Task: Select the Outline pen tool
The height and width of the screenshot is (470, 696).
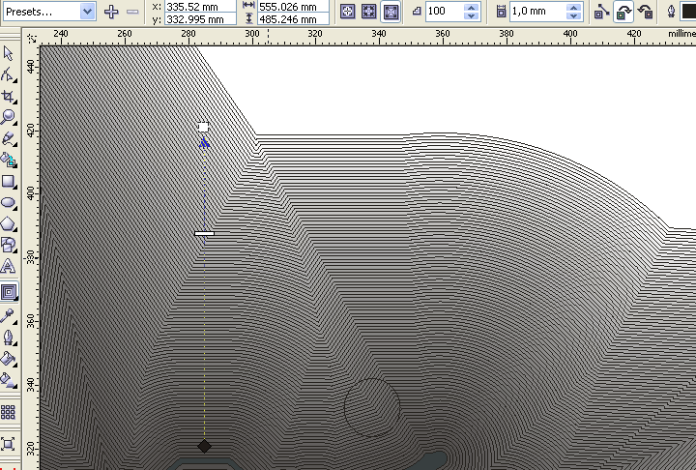Action: pos(9,338)
